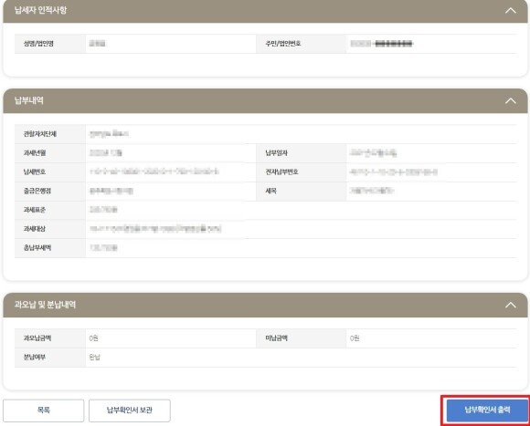Select the 0원 value beside 과오납금액
The height and width of the screenshot is (426, 530).
(93, 338)
